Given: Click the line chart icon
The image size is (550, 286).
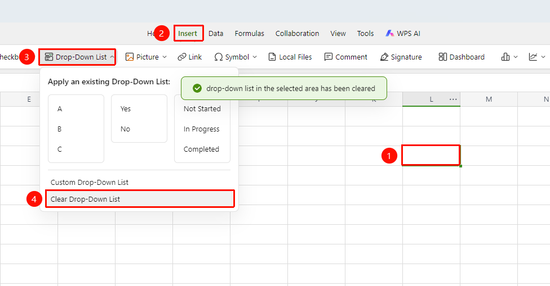Looking at the screenshot, I should [533, 57].
